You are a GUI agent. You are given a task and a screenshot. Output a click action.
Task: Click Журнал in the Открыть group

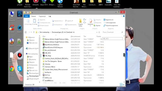[x=97, y=26]
